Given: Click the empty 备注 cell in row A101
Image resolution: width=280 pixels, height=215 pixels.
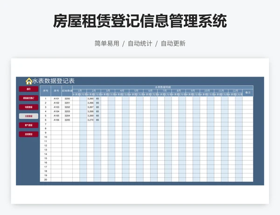Looking at the screenshot, I should [x=248, y=99].
